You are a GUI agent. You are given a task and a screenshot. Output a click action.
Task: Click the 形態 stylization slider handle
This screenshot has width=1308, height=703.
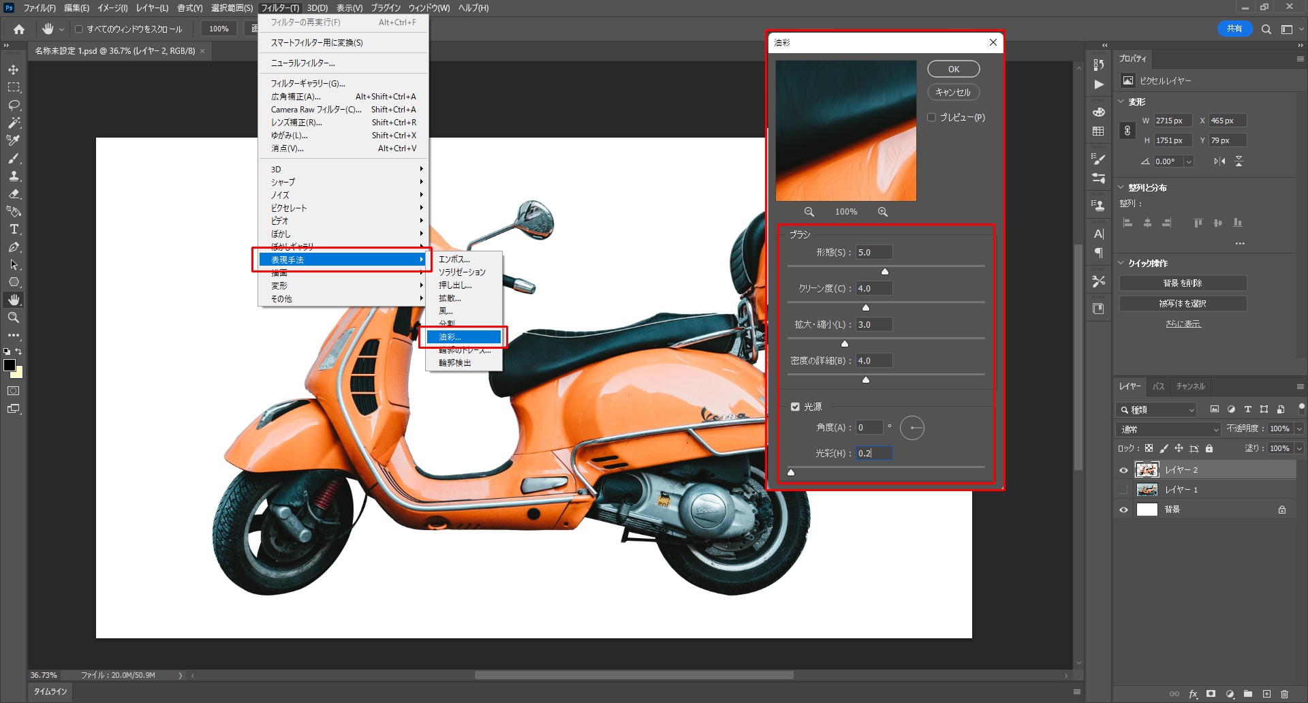[x=885, y=272]
